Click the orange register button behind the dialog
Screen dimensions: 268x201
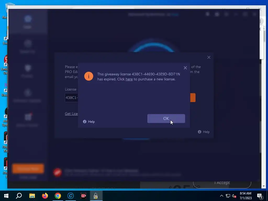pos(193,98)
